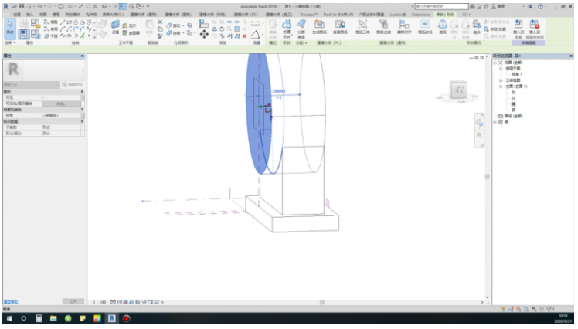The height and width of the screenshot is (329, 578).
Task: Click the Edit visibility/graphics overrides button
Action: (x=60, y=103)
